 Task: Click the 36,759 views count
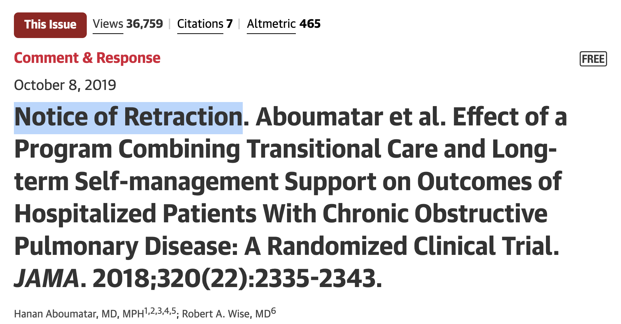pyautogui.click(x=145, y=24)
